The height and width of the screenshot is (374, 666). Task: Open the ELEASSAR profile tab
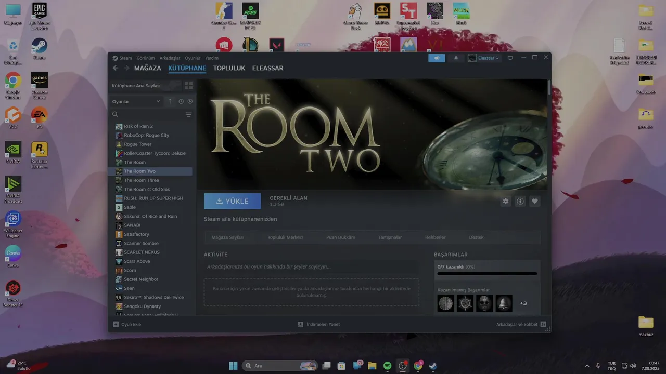tap(268, 68)
